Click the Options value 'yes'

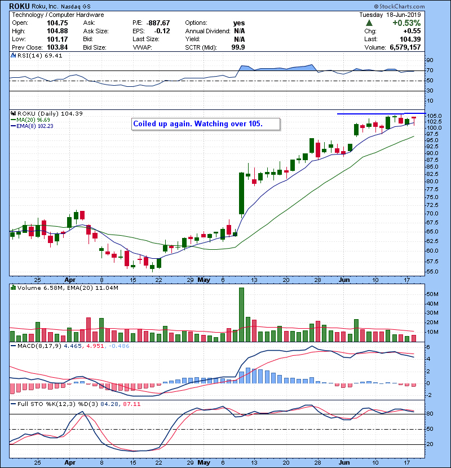click(x=239, y=23)
